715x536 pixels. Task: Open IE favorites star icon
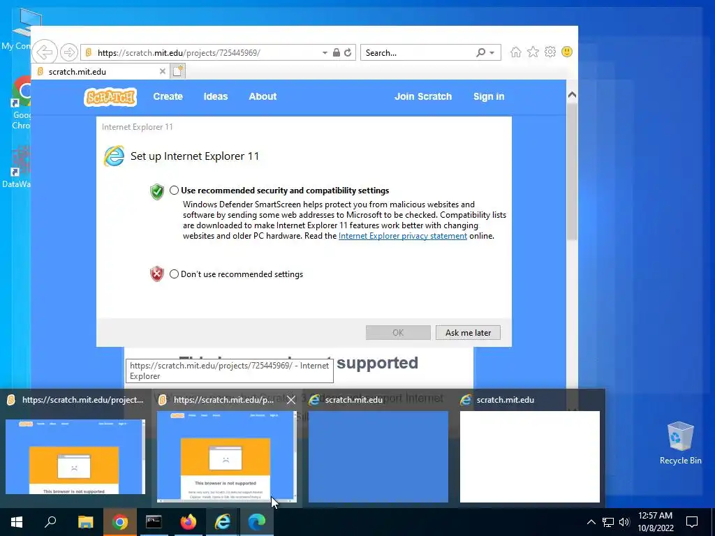pyautogui.click(x=533, y=52)
